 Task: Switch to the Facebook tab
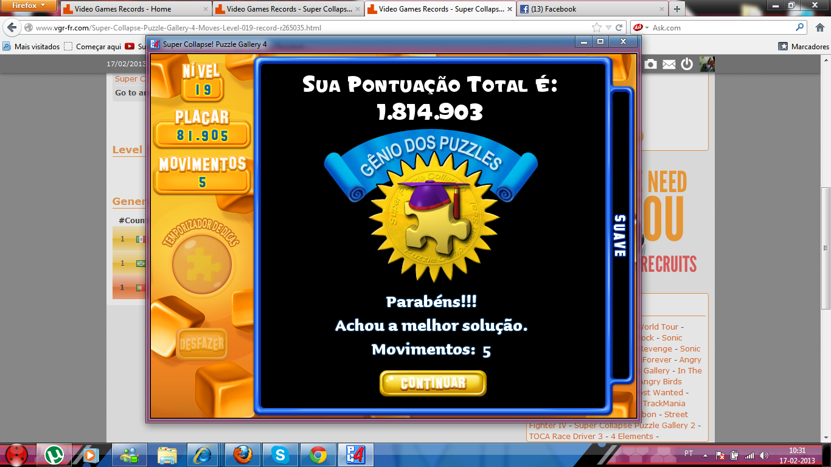[x=584, y=9]
